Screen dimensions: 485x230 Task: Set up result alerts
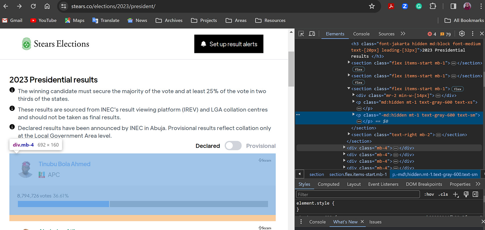[229, 44]
